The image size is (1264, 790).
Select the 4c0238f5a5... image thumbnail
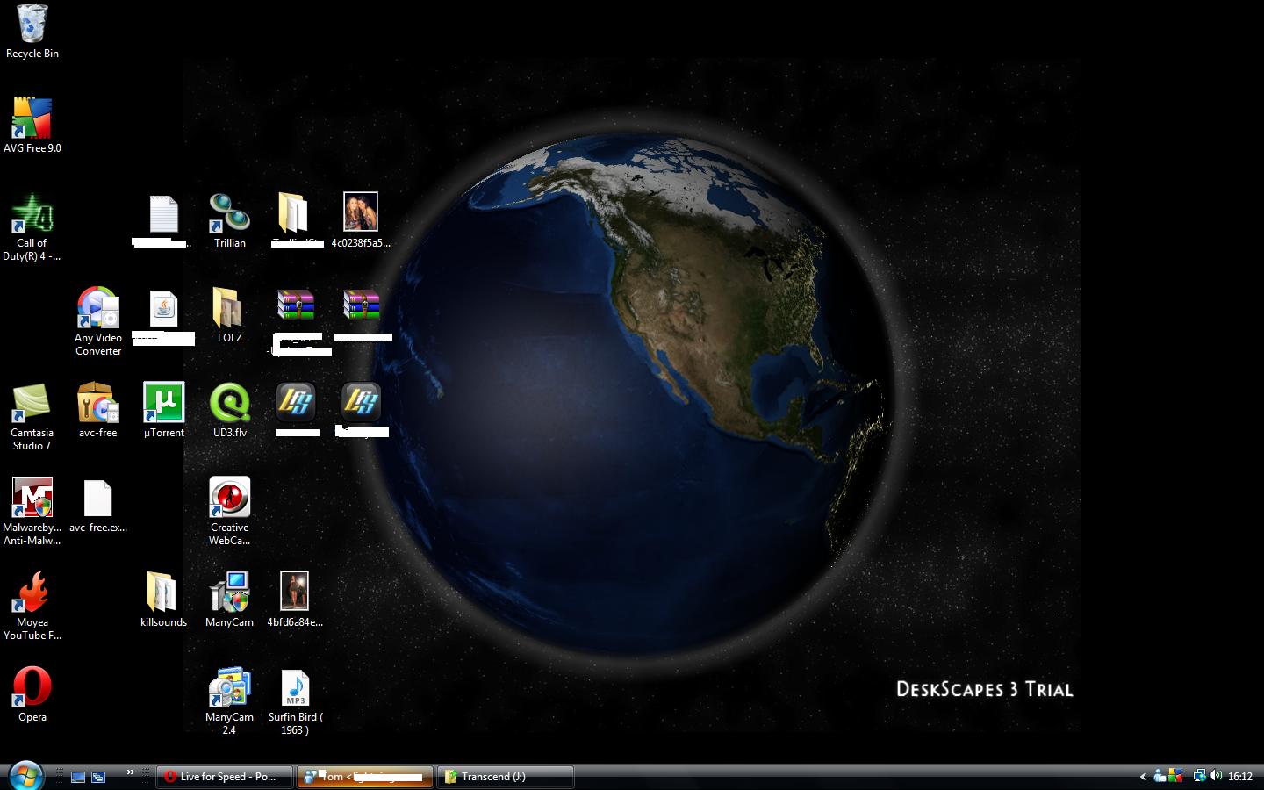[x=361, y=212]
